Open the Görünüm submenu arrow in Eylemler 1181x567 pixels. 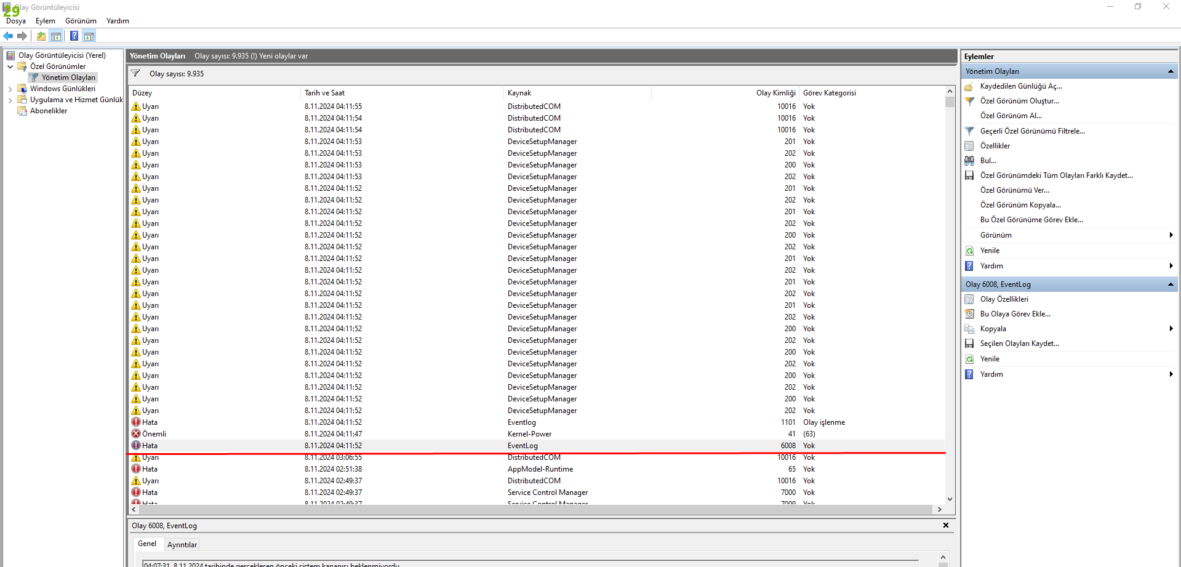coord(1171,235)
